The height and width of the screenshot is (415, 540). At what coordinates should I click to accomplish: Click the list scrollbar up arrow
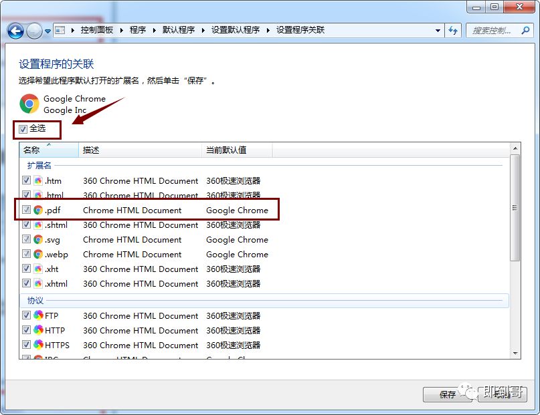tap(515, 148)
